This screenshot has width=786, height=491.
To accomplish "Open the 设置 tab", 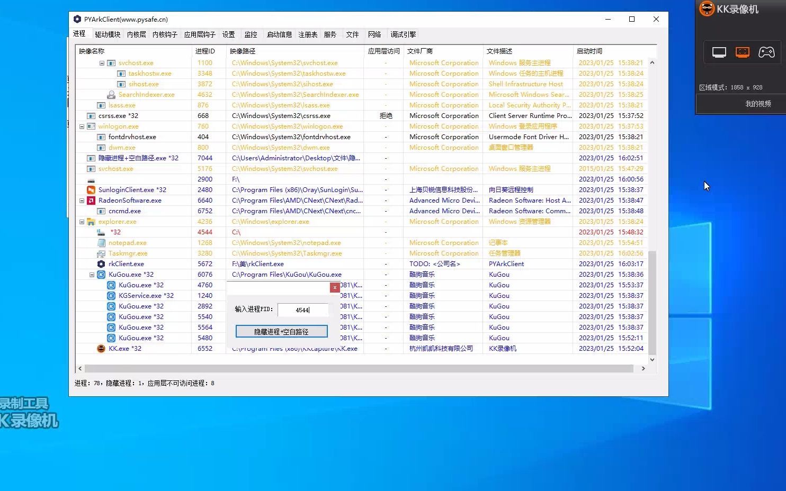I will [229, 34].
